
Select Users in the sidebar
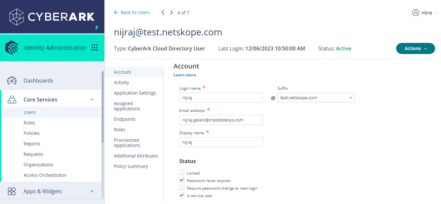30,112
